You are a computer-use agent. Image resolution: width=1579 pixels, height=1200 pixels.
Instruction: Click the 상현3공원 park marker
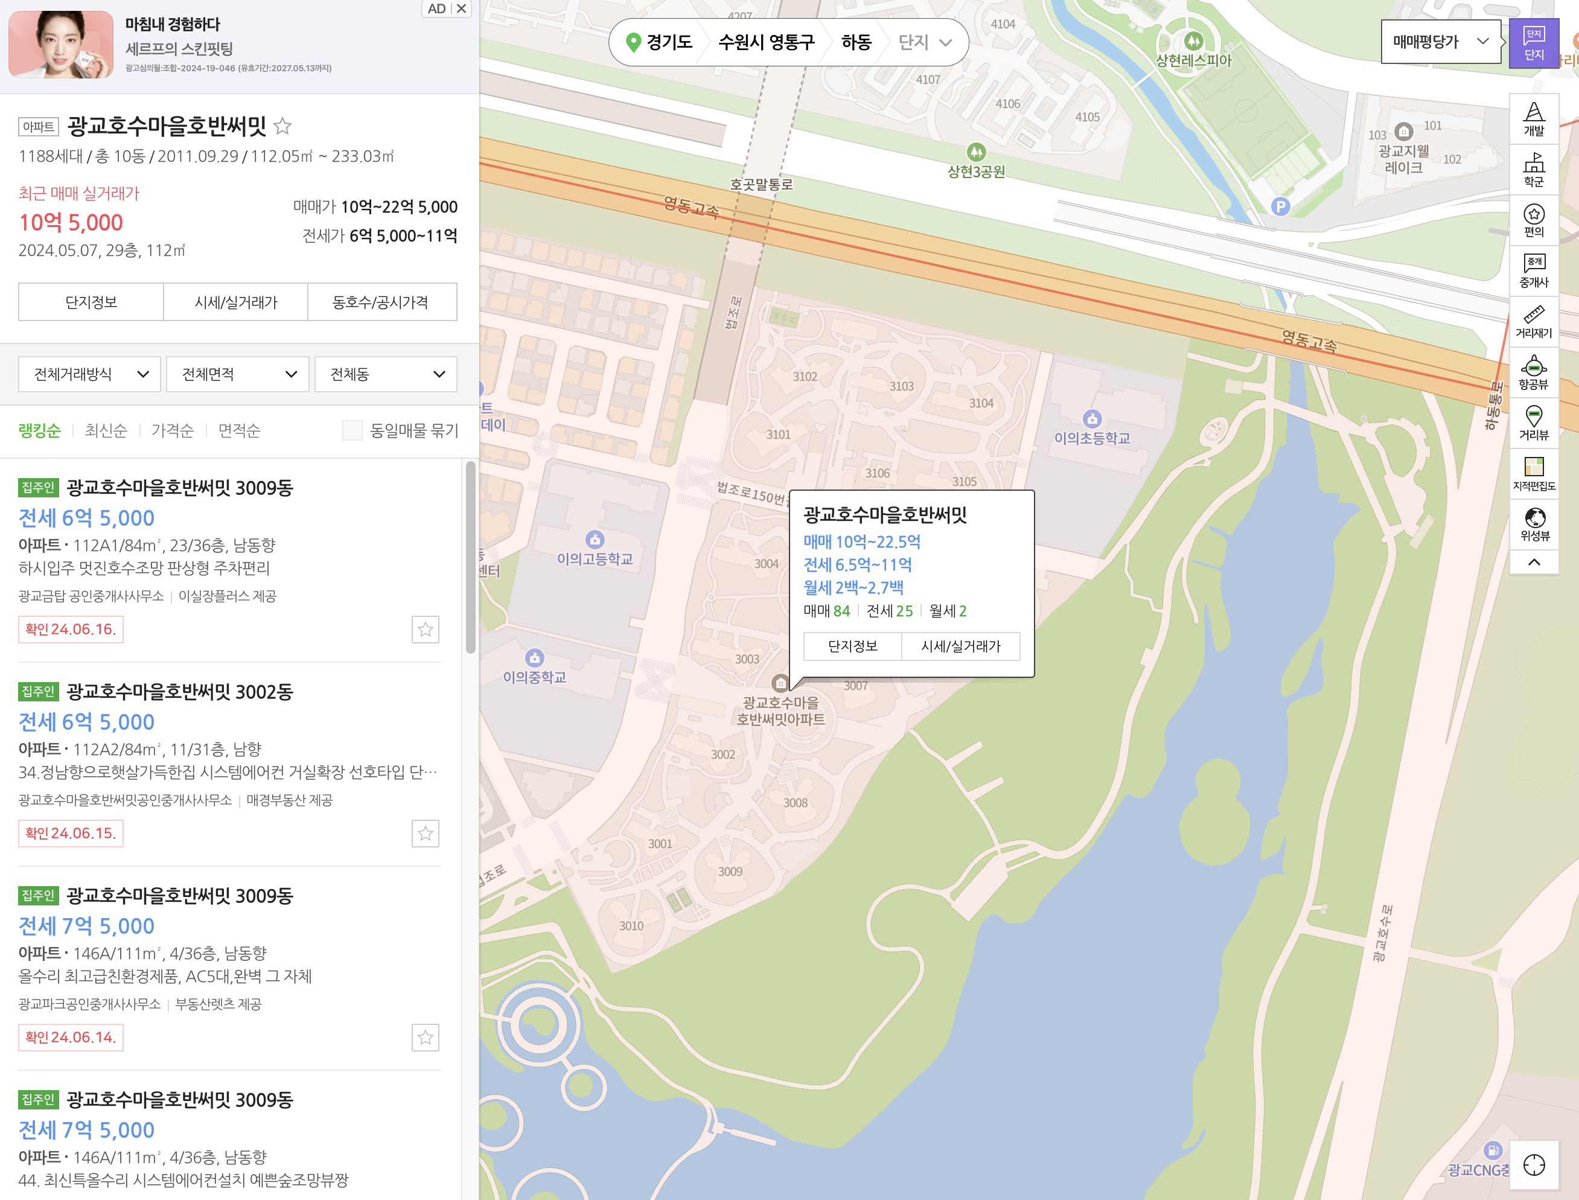point(975,152)
